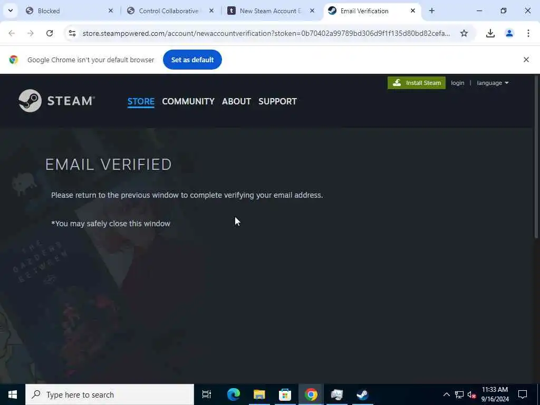View site information icon in address bar
Screen dimensions: 540x405
click(x=72, y=33)
